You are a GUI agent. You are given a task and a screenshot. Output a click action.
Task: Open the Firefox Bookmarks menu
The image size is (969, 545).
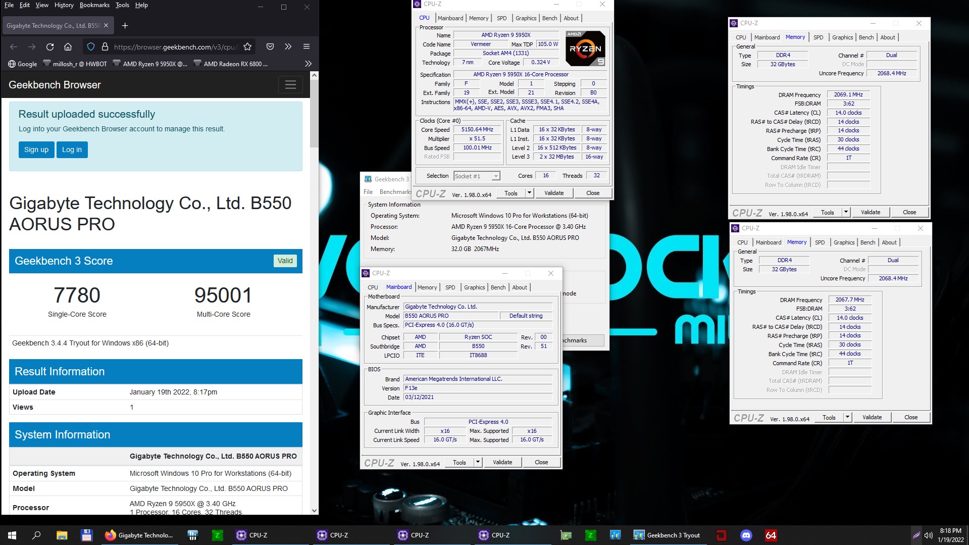coord(94,5)
